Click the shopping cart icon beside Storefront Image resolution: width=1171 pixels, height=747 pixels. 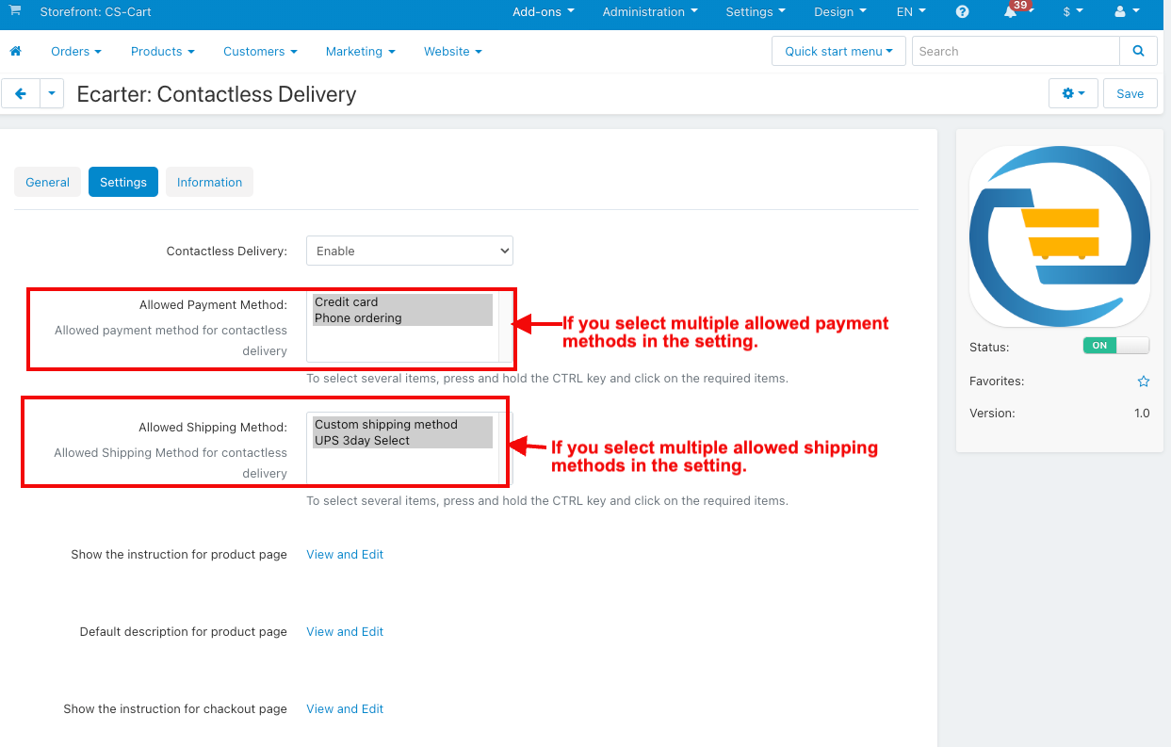click(x=15, y=10)
